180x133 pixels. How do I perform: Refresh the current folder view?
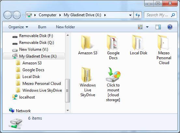(x=138, y=15)
